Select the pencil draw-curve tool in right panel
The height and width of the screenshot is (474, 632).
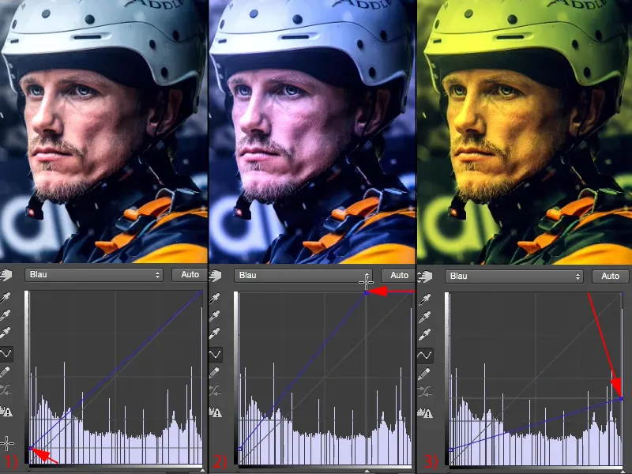pos(424,374)
